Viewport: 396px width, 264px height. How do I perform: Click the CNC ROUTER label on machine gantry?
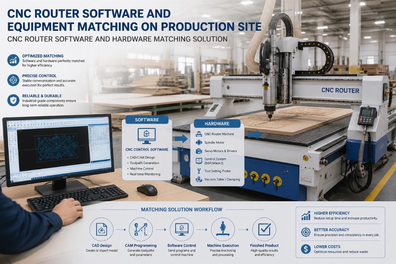coord(340,90)
